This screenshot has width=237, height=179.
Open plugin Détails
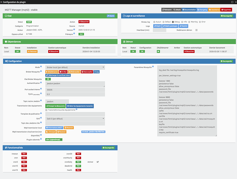coord(177,10)
